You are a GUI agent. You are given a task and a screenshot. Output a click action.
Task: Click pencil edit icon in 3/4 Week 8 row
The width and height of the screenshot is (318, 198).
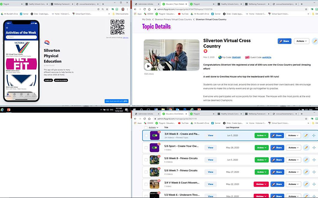point(306,135)
